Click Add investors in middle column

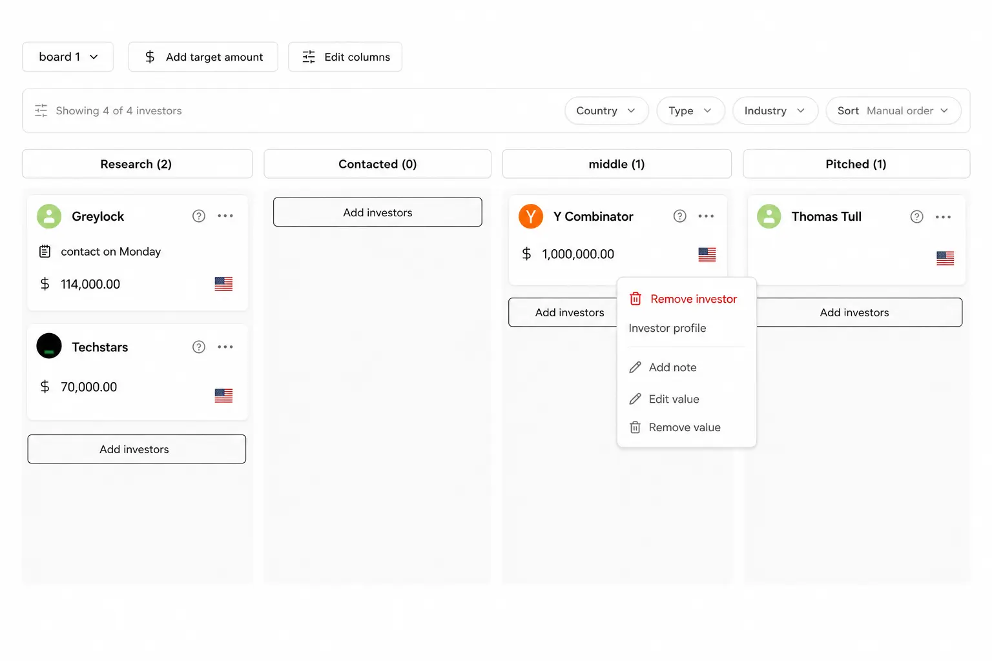point(563,312)
